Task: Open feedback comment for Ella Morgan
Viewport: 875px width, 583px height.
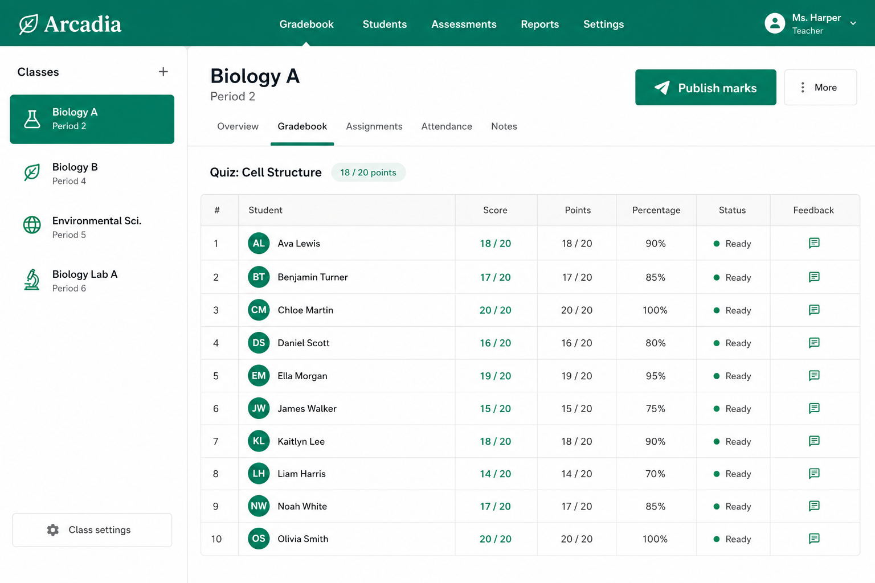Action: (814, 376)
